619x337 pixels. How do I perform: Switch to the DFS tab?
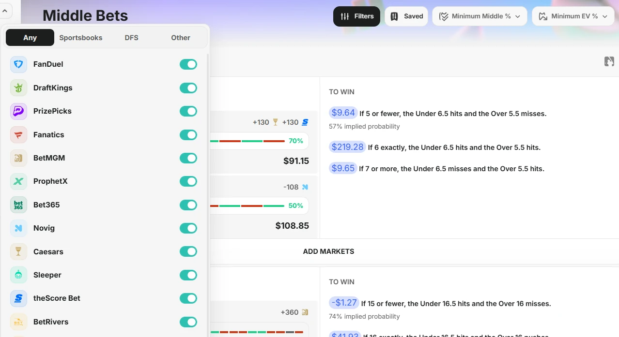(x=131, y=38)
